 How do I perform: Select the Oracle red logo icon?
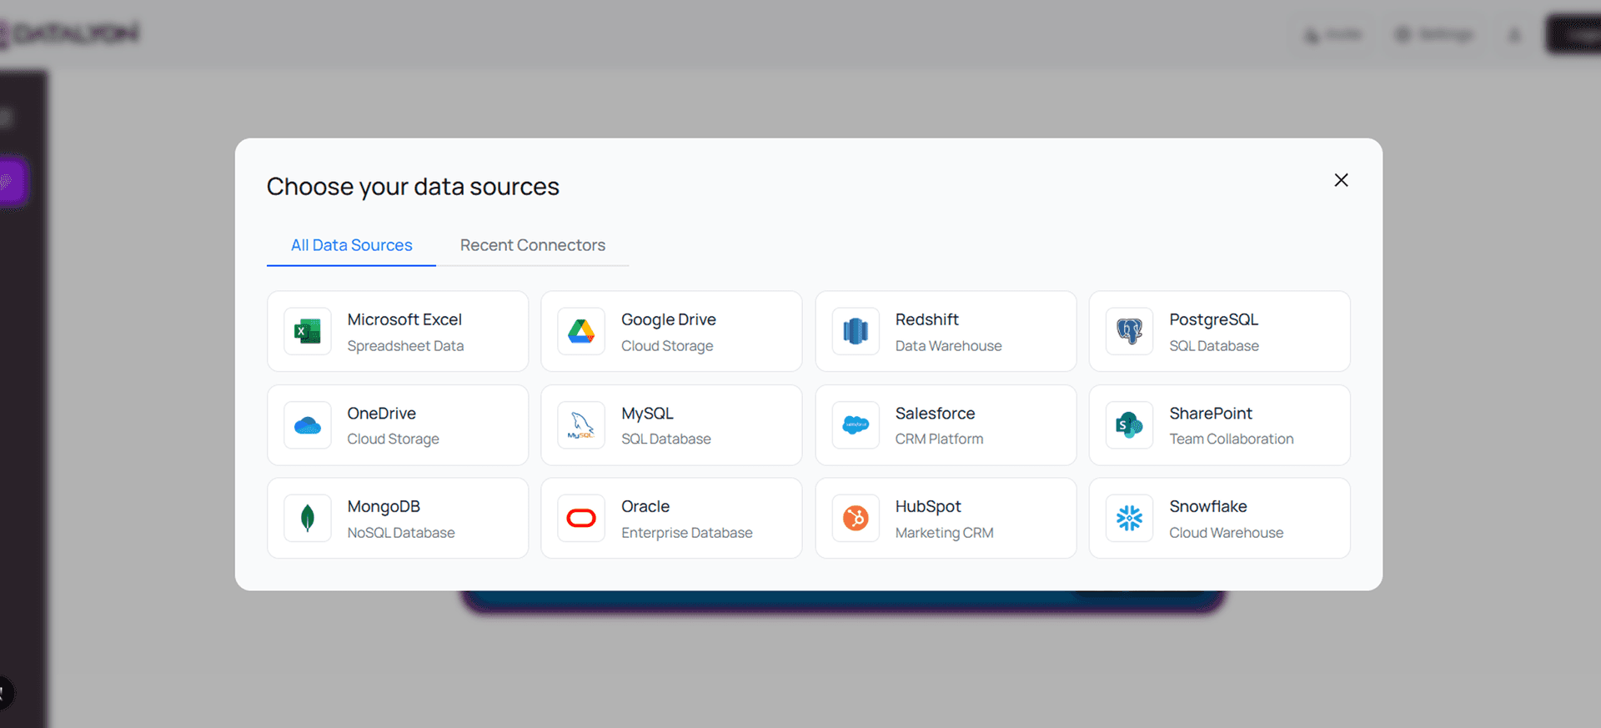(581, 519)
